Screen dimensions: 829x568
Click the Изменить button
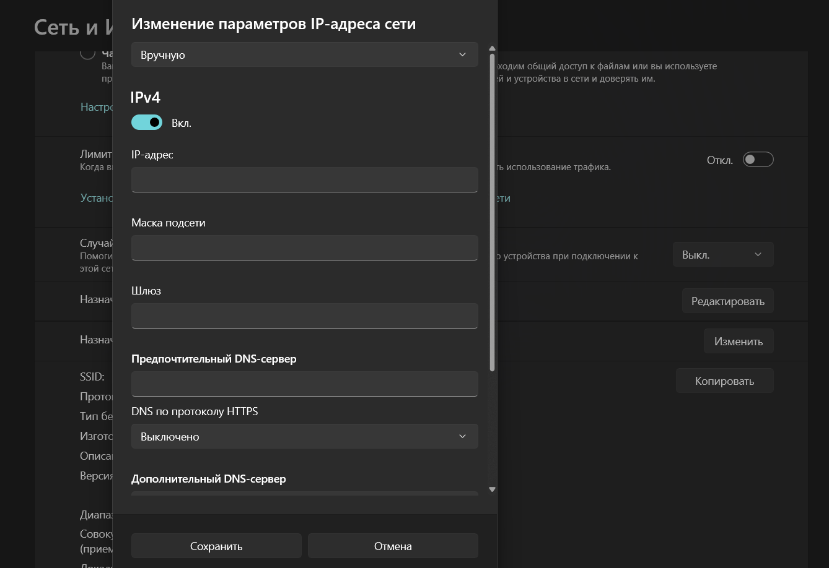pyautogui.click(x=739, y=341)
